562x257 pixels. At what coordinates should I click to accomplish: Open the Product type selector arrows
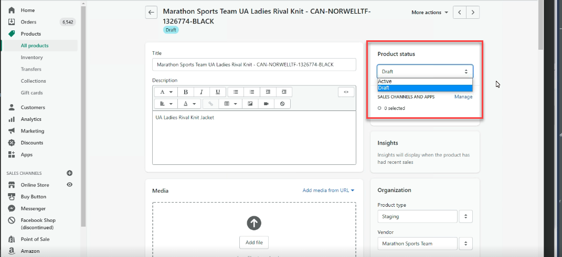tap(466, 216)
